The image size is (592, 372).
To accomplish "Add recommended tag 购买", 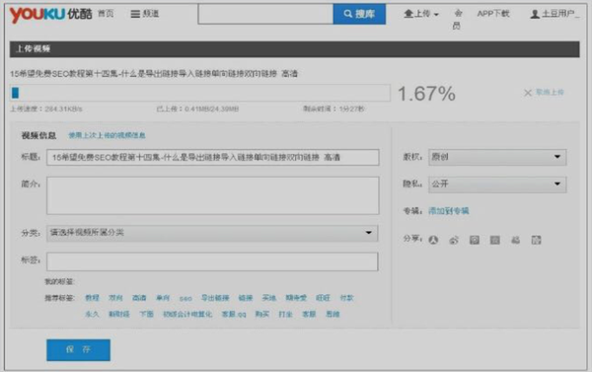I will tap(262, 314).
